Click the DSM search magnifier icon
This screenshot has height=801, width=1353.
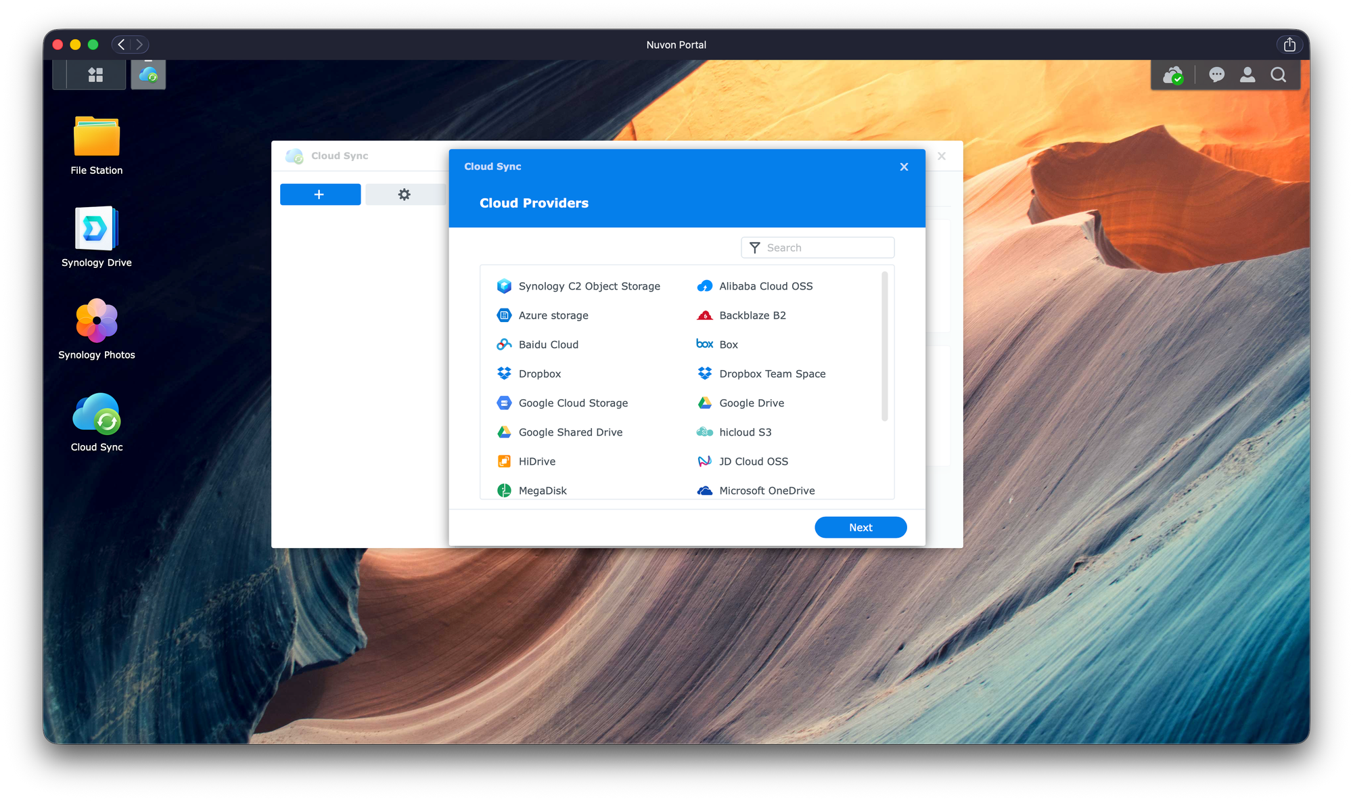tap(1278, 75)
